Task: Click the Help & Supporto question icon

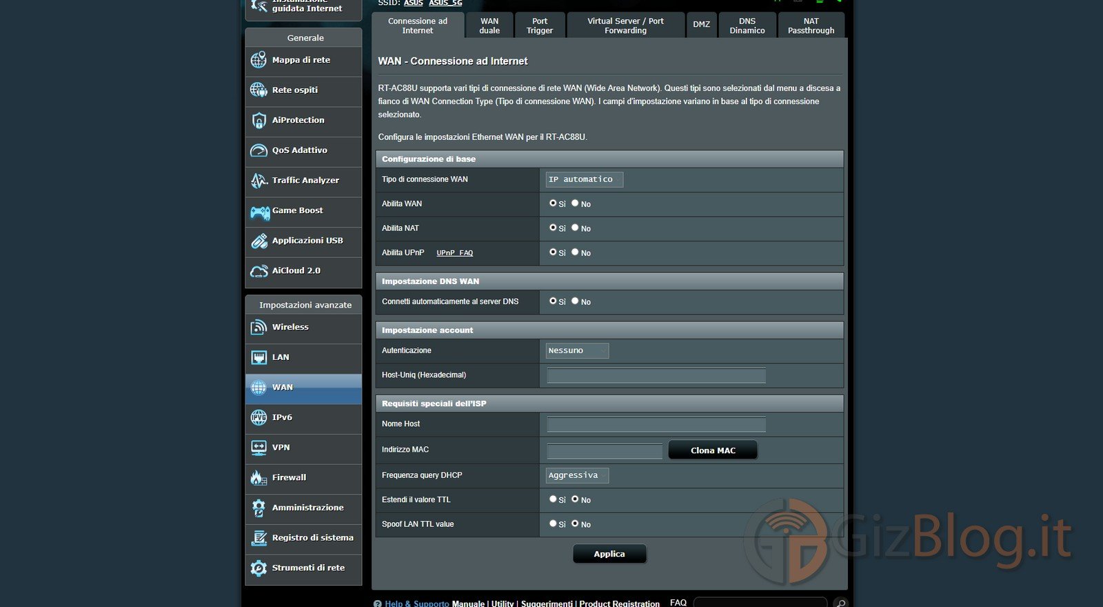Action: click(377, 604)
